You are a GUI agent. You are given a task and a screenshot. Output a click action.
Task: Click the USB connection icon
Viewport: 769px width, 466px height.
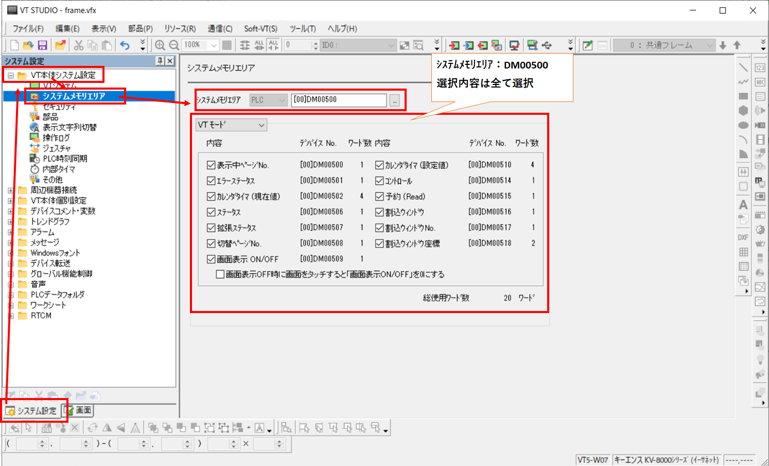(x=547, y=45)
